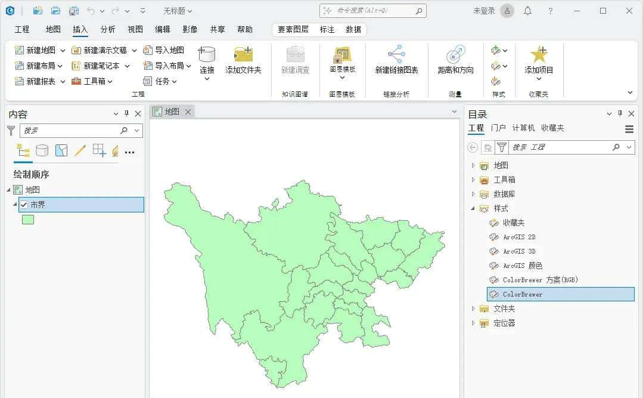643x398 pixels.
Task: Expand the 文件夹 item in Catalog tree
Action: 472,308
